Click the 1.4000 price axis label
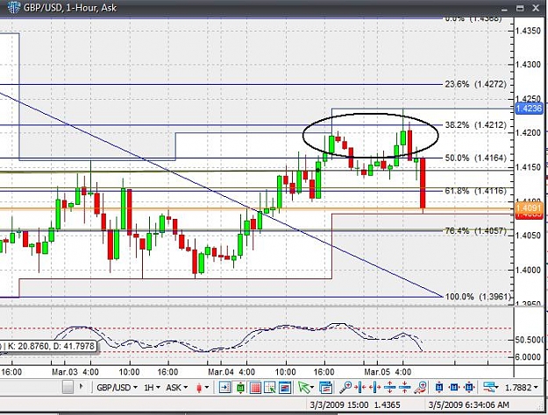This screenshot has width=548, height=415. pos(528,270)
